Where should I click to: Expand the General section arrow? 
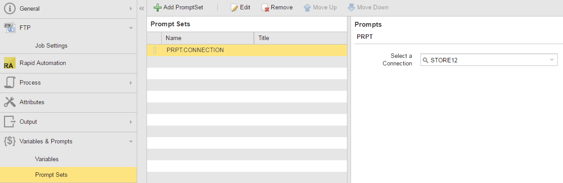tap(131, 8)
